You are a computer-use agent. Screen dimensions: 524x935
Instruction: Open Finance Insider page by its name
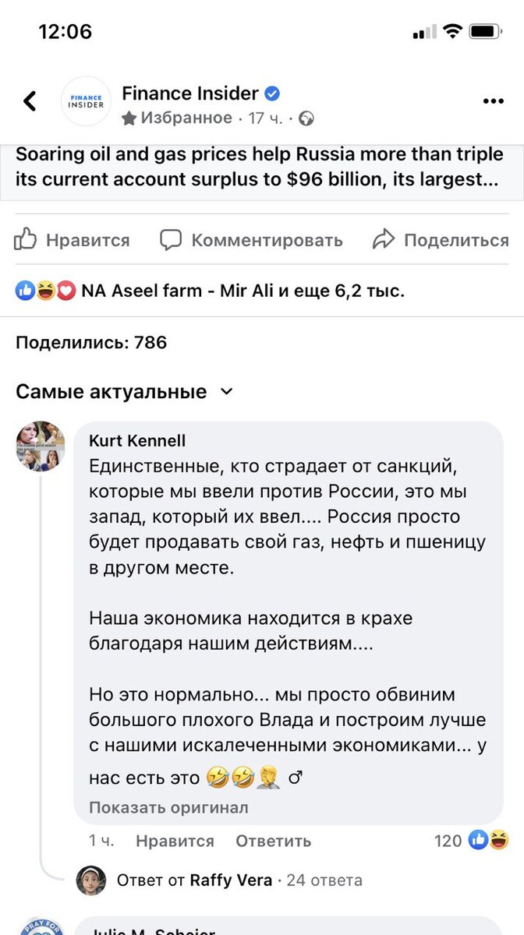pos(191,93)
